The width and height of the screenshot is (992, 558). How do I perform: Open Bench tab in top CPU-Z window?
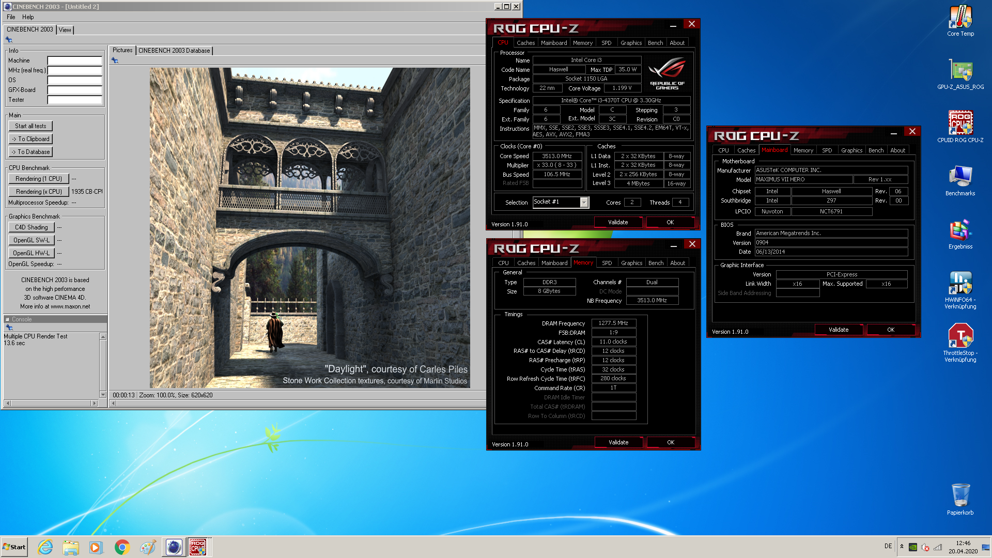[655, 43]
